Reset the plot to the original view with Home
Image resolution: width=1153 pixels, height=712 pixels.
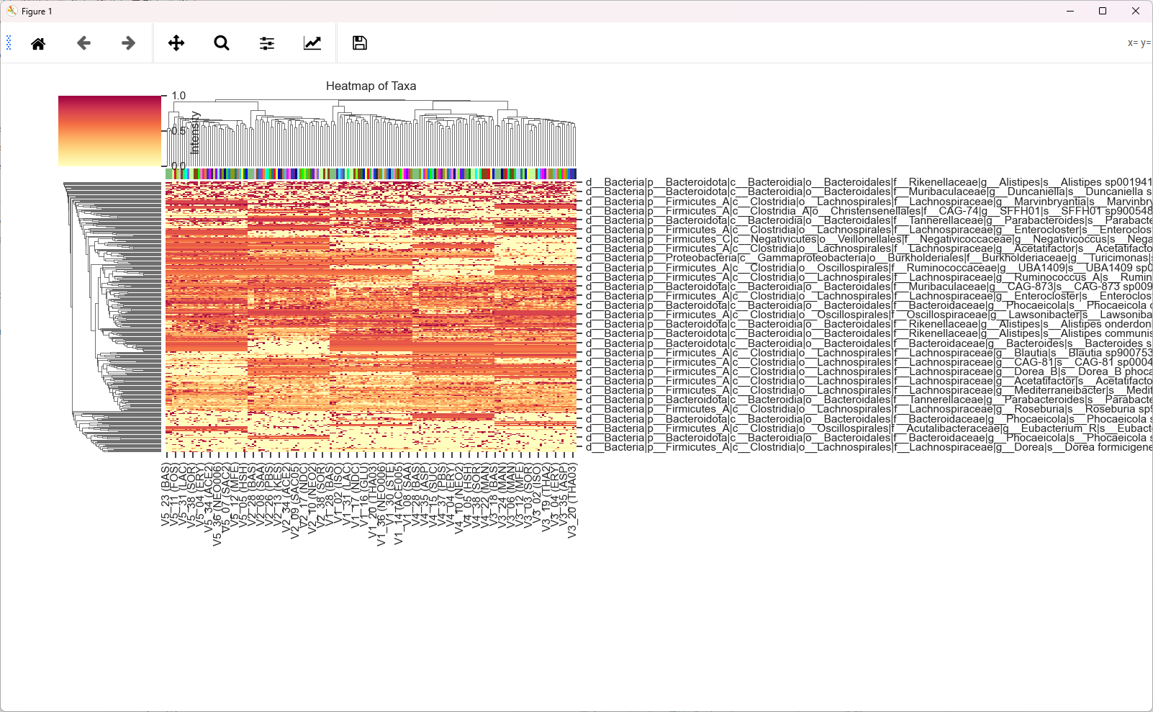pyautogui.click(x=38, y=43)
